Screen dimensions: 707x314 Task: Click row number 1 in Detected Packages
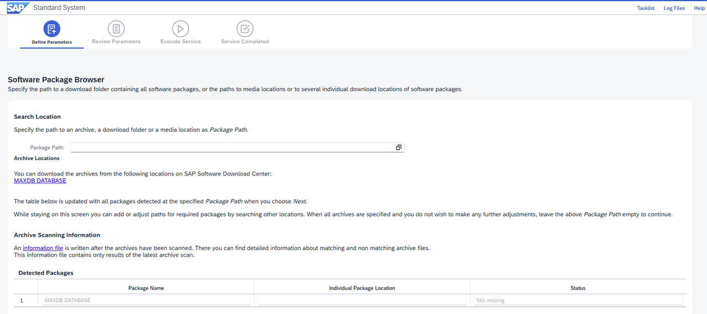22,301
